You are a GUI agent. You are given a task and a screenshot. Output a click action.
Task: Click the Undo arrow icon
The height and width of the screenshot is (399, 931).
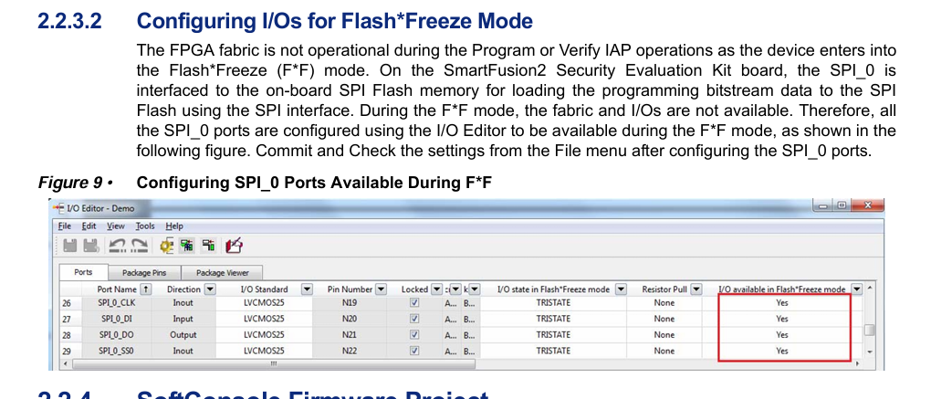coord(117,246)
